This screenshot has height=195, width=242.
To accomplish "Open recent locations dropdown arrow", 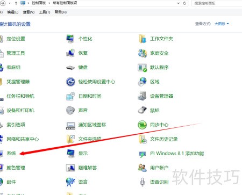I will [x=10, y=3].
